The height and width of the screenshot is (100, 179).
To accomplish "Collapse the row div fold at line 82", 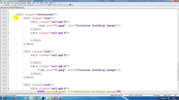I will (x=8, y=85).
